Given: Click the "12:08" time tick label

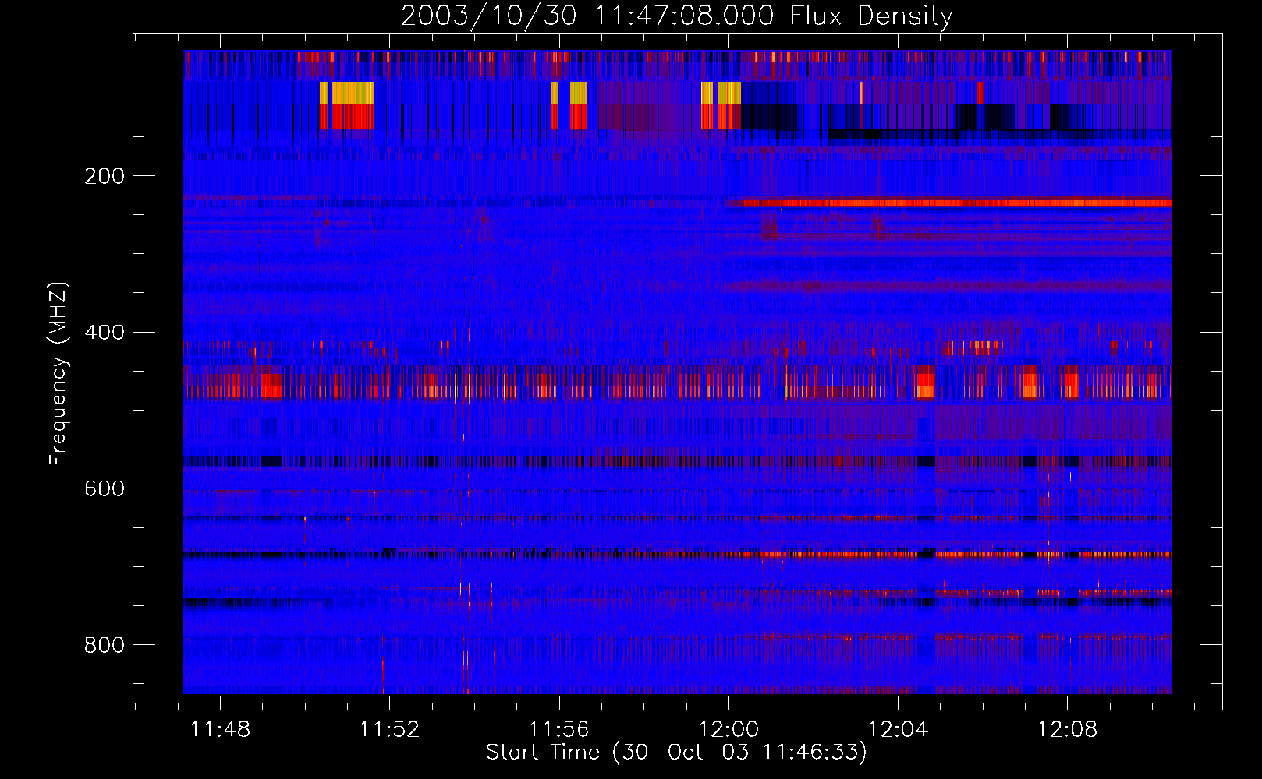Looking at the screenshot, I should pos(1067,729).
